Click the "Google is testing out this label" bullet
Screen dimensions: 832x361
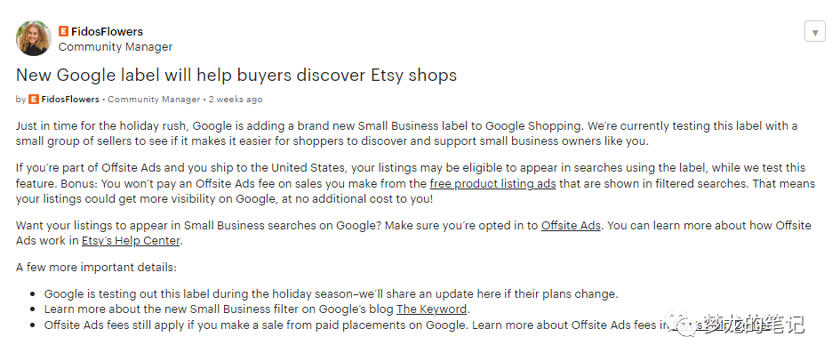tap(331, 293)
